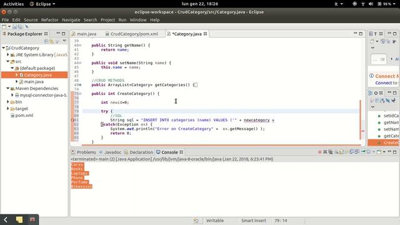This screenshot has width=400, height=225.
Task: Expand the target folder node
Action: click(8, 108)
